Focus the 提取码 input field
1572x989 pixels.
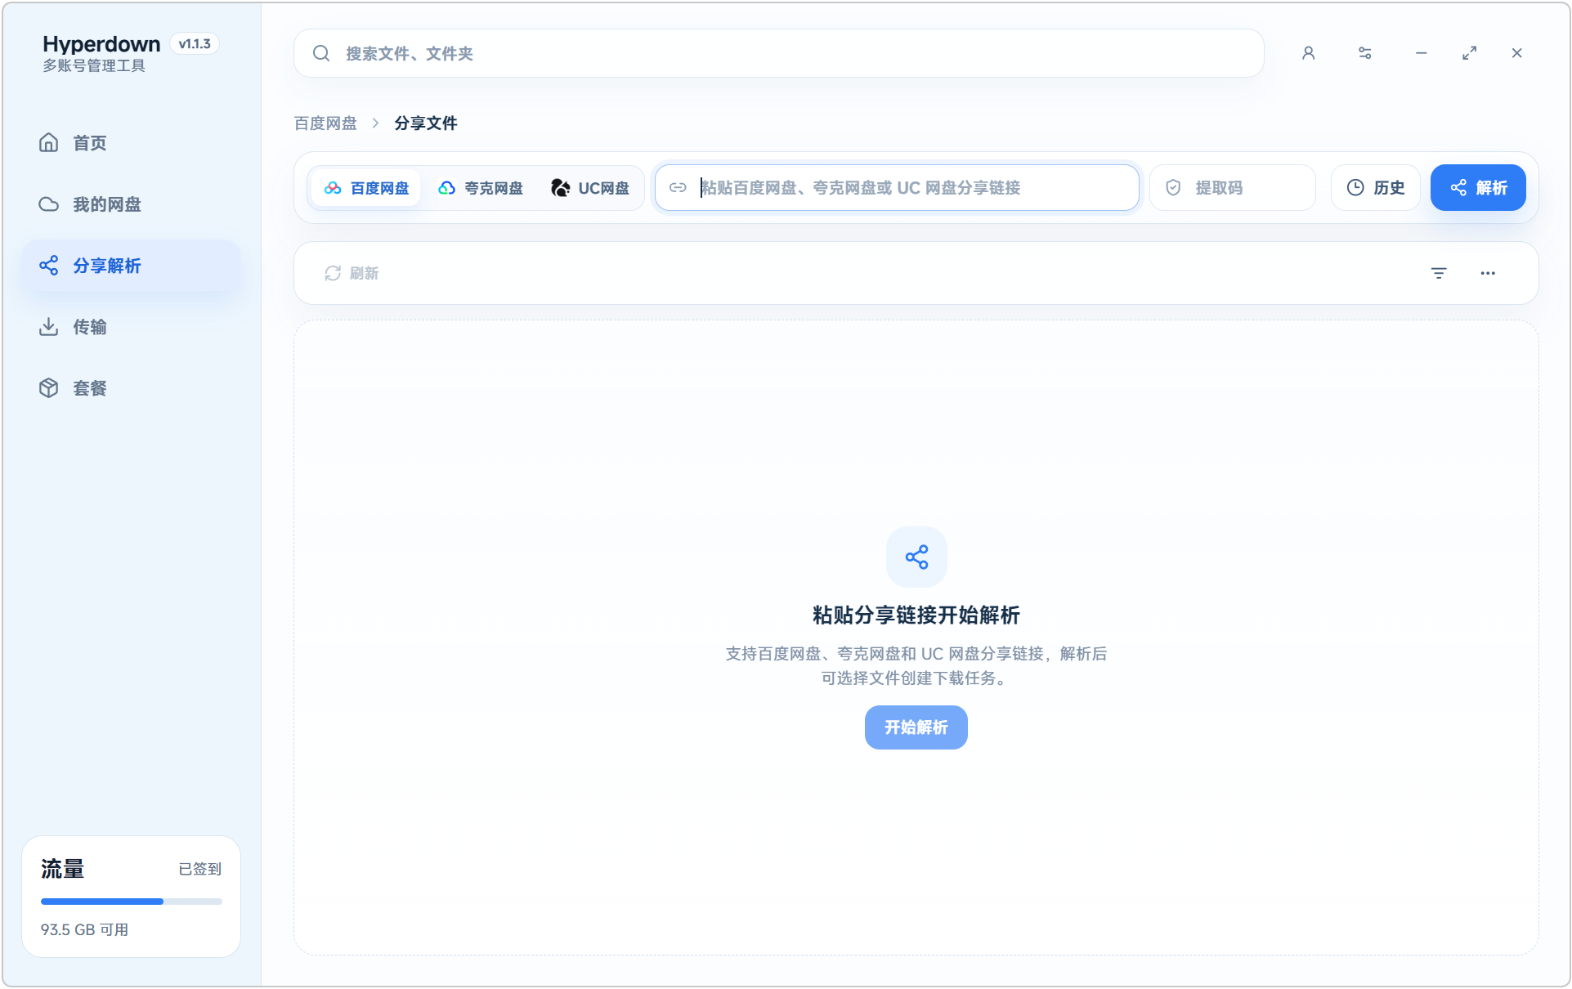coord(1233,188)
